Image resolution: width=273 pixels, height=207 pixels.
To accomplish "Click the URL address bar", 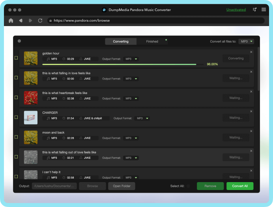I will tap(156, 21).
